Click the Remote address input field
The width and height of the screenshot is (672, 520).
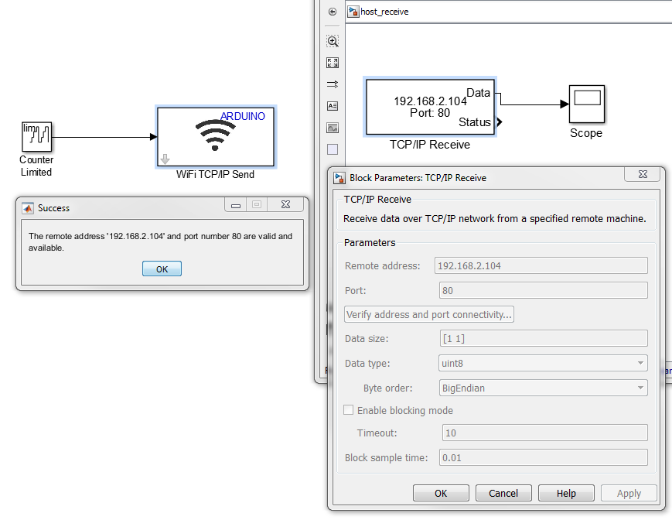[x=541, y=265]
